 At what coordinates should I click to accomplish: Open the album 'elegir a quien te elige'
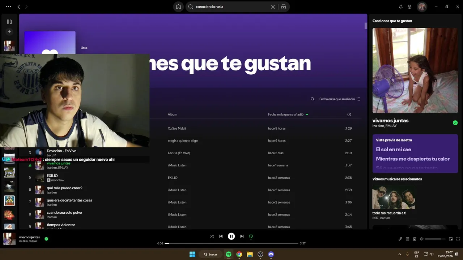pyautogui.click(x=183, y=140)
